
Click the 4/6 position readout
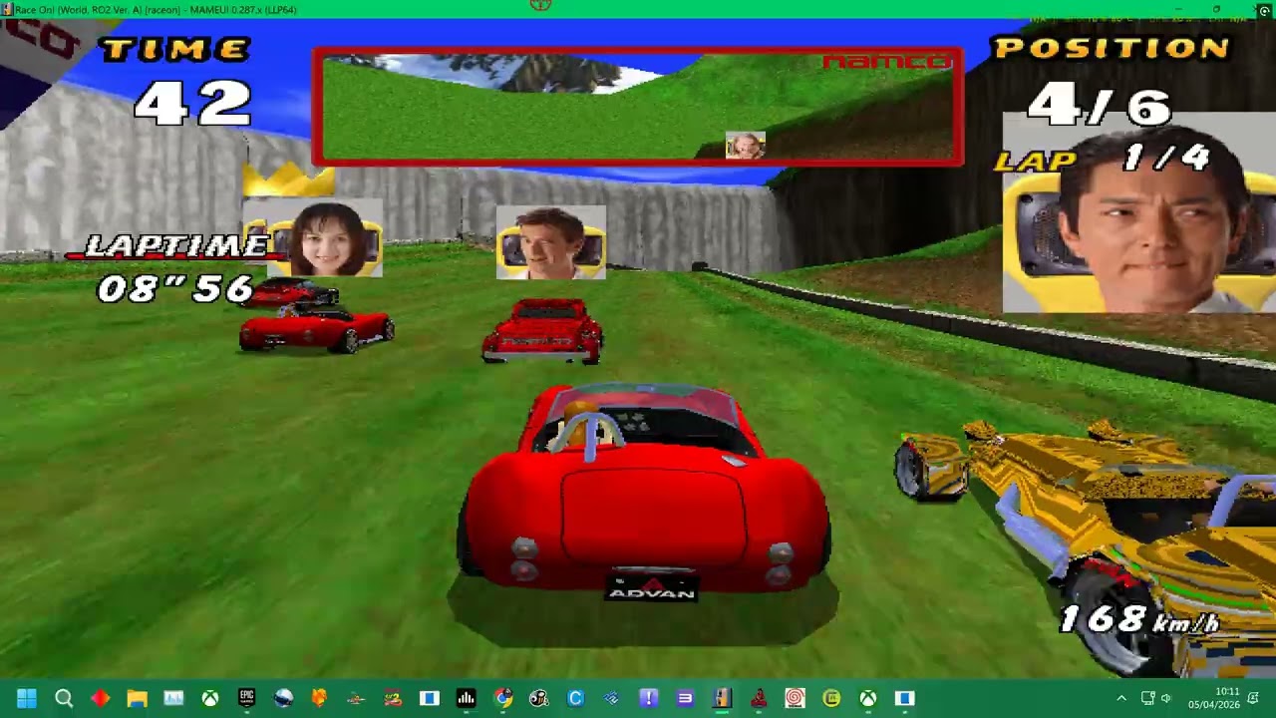tap(1099, 104)
